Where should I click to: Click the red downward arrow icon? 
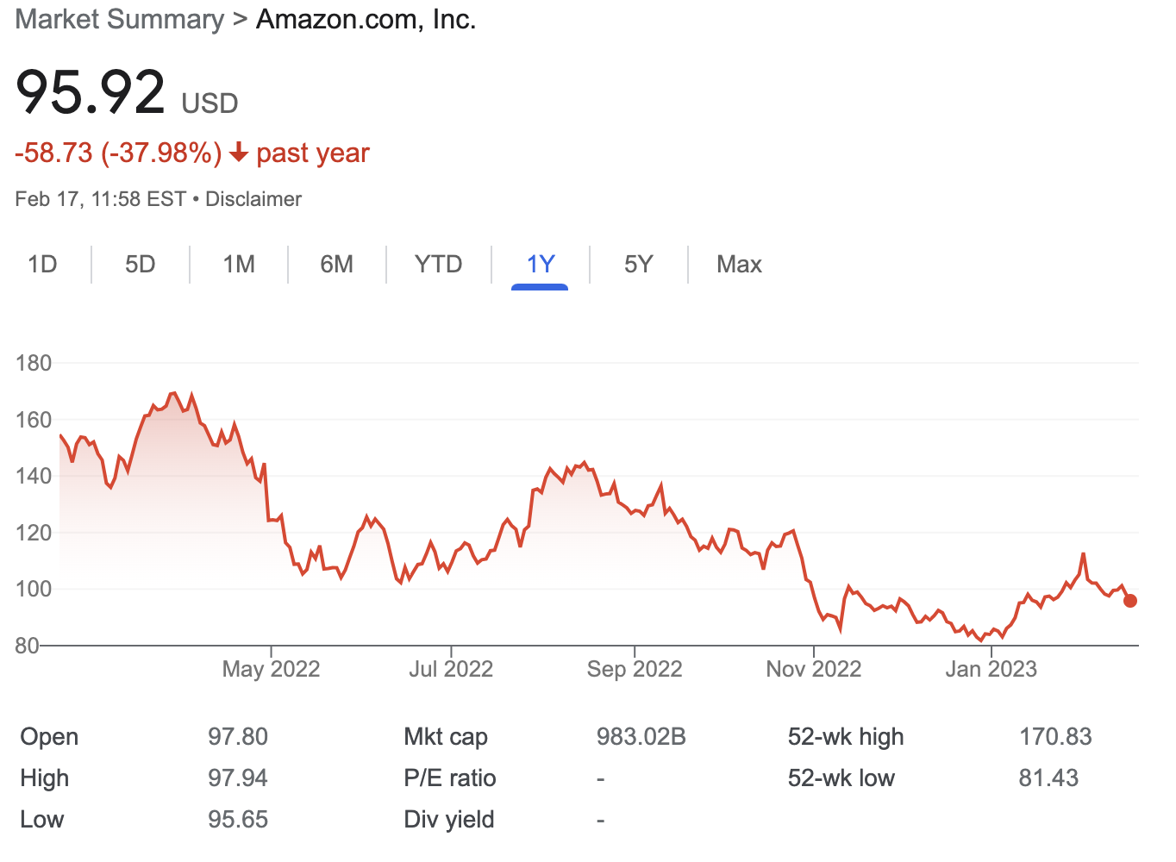(x=239, y=153)
